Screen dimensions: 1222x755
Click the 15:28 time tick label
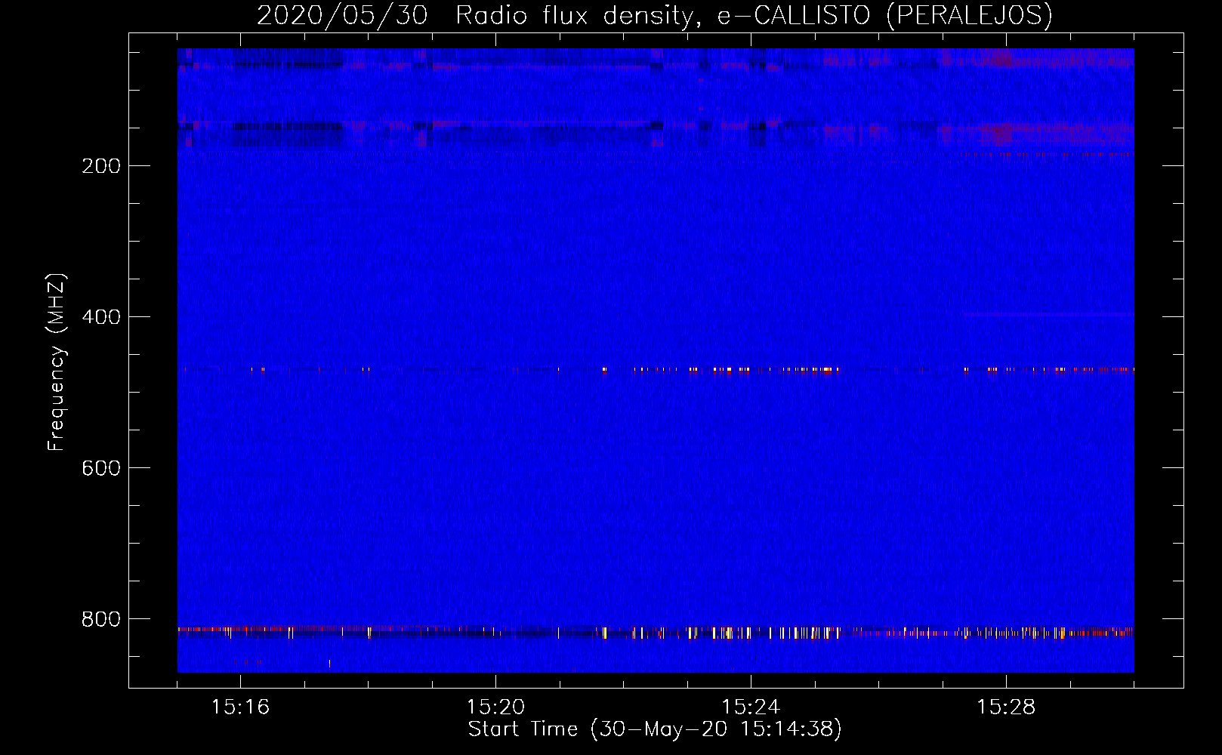(x=1006, y=707)
